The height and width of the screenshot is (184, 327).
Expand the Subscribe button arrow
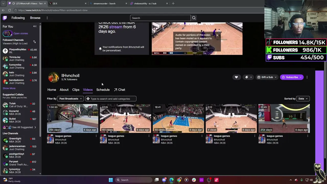(301, 77)
